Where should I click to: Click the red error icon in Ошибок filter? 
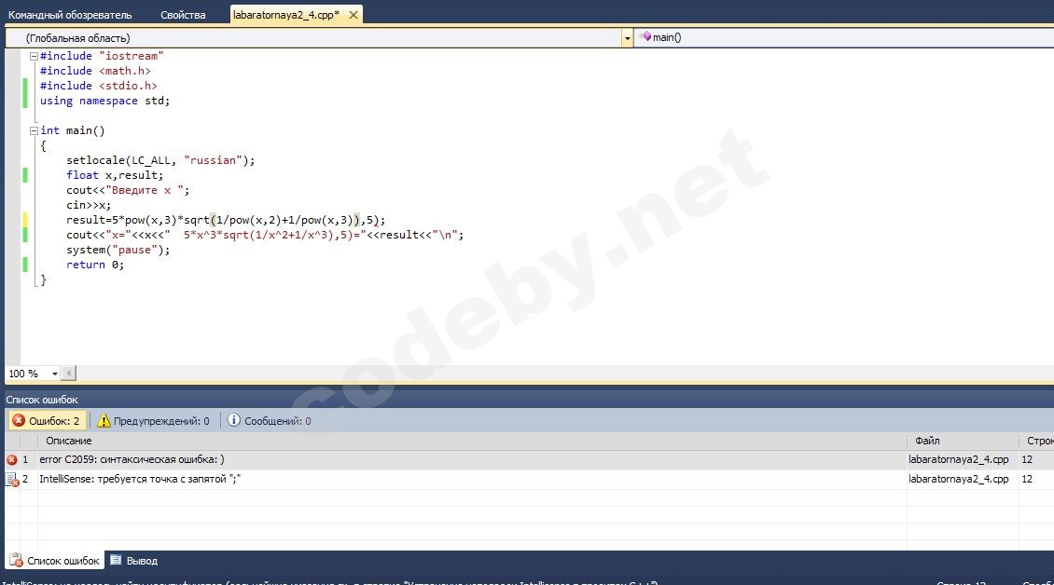[19, 421]
